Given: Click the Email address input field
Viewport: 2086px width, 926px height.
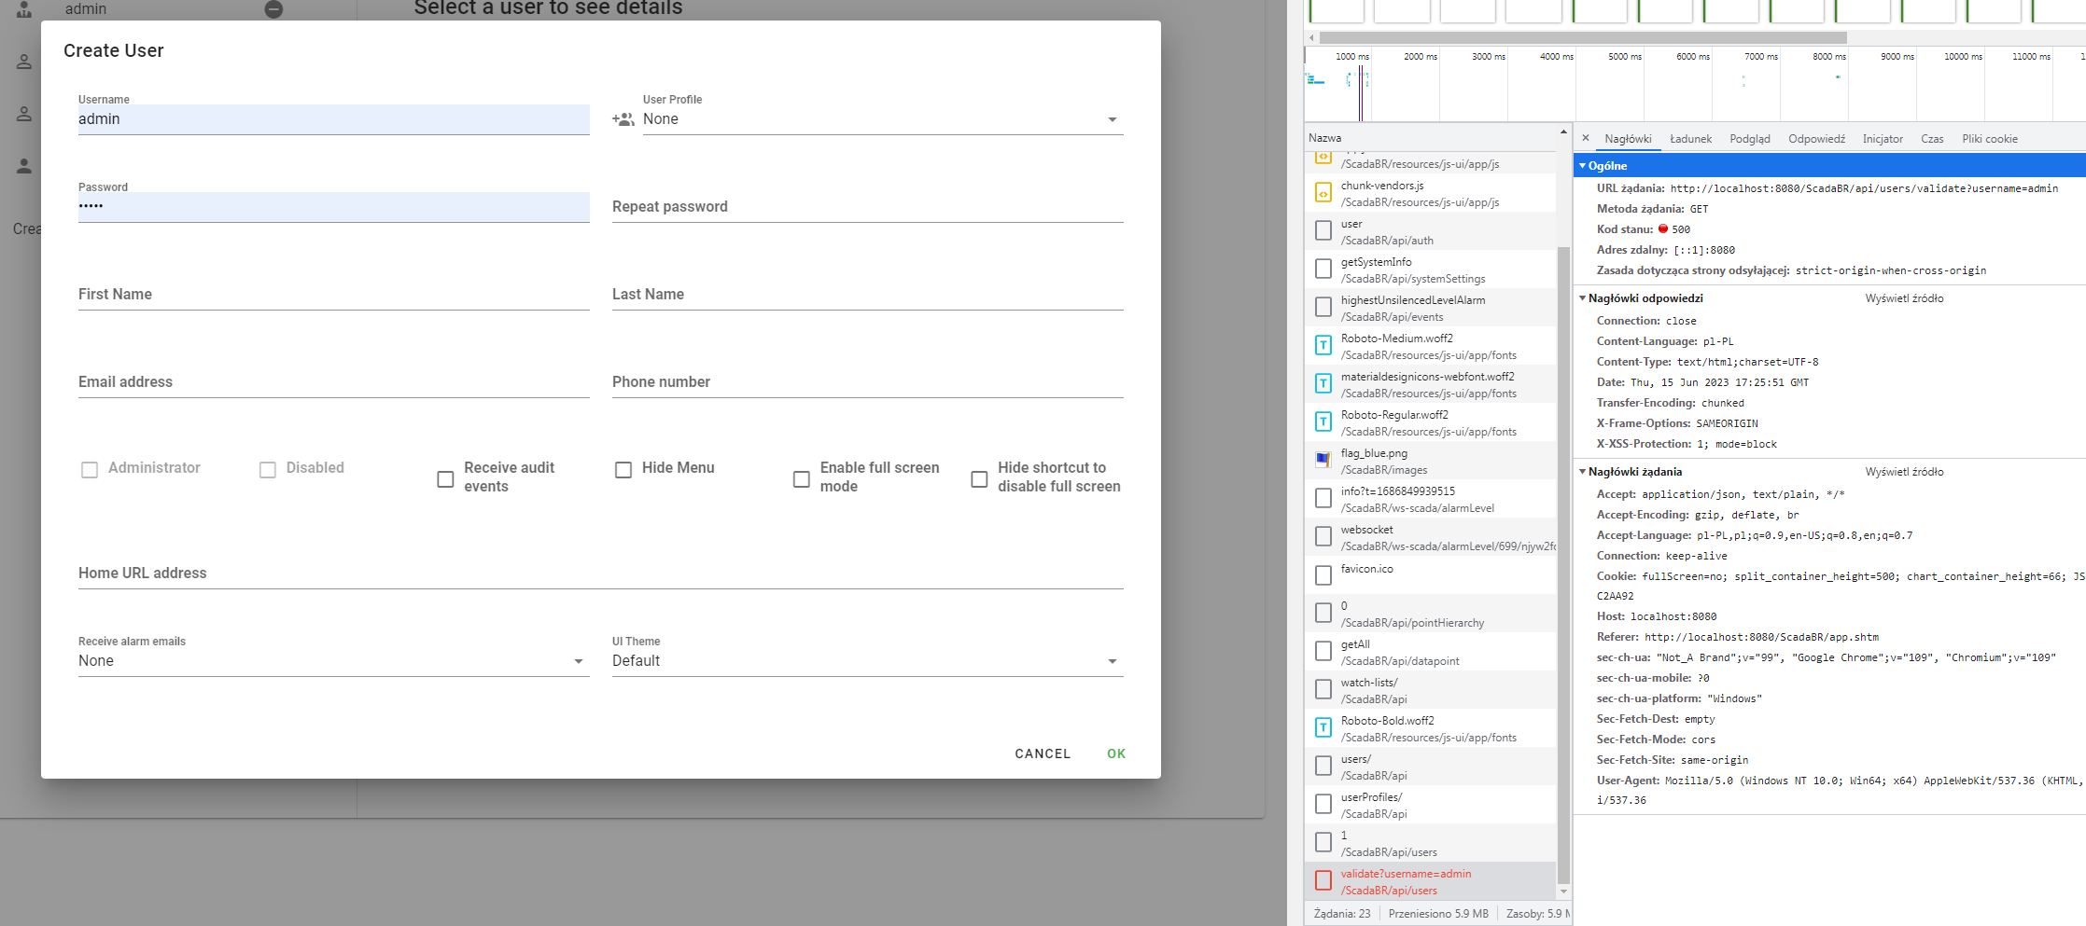Looking at the screenshot, I should (333, 381).
